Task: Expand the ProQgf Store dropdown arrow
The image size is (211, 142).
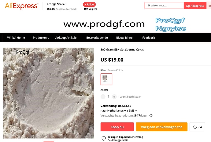Action: (66, 4)
